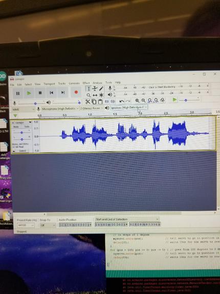The height and width of the screenshot is (294, 220).
Task: Skip to start of the track
Action: (51, 93)
